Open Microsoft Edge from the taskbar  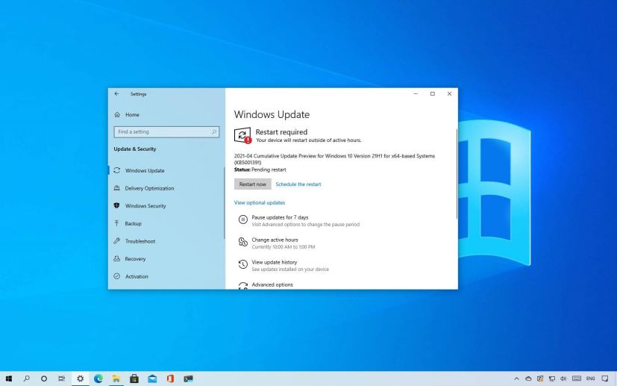pyautogui.click(x=98, y=379)
